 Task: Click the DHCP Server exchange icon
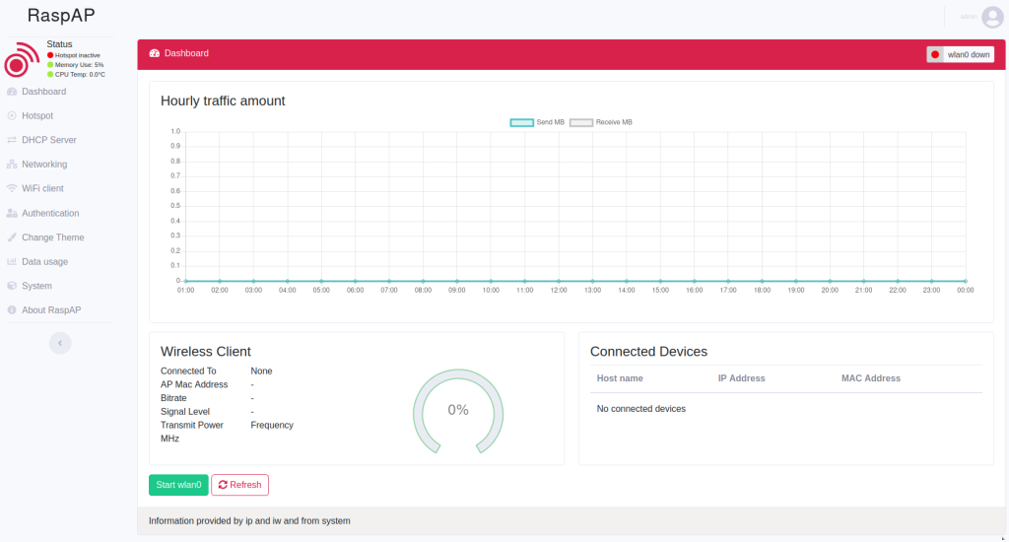[x=12, y=140]
